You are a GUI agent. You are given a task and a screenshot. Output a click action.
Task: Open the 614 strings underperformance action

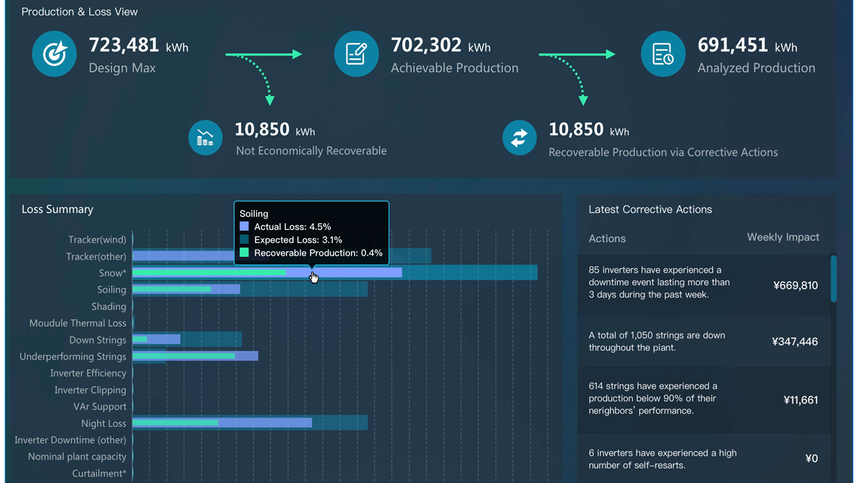click(704, 400)
